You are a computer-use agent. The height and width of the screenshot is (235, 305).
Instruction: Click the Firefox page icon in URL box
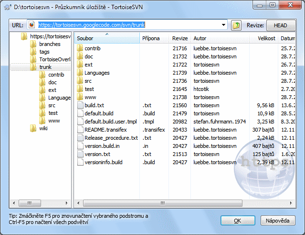click(x=32, y=25)
